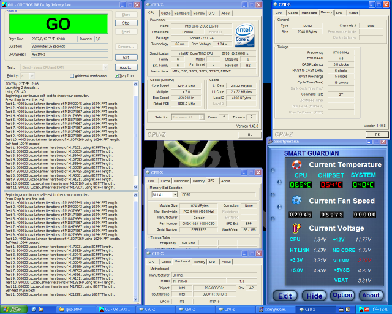Switch to the Smartguardian taskbar item

(276, 310)
